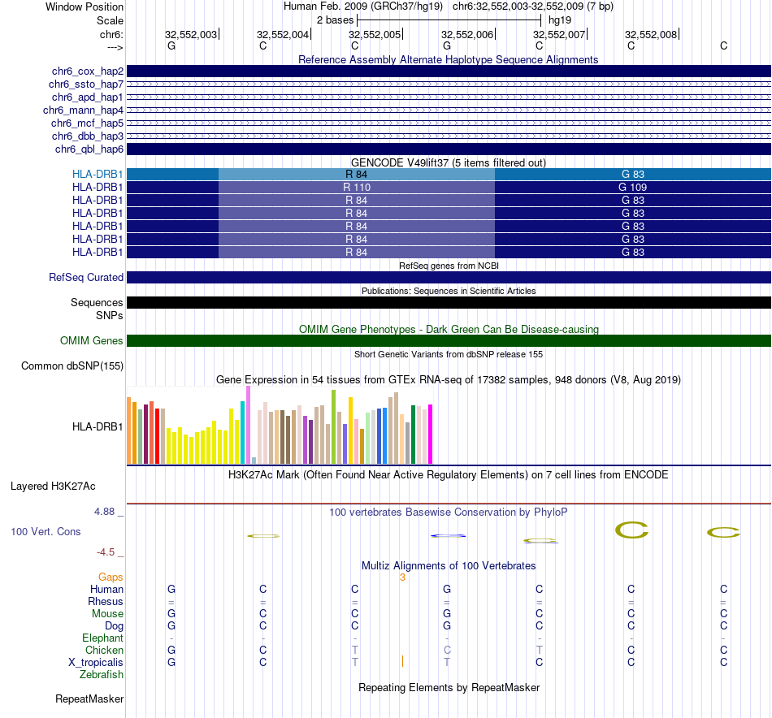Click chr6:32,552,003-32,552,009 (7 bp) position text
This screenshot has height=718, width=772.
(533, 6)
